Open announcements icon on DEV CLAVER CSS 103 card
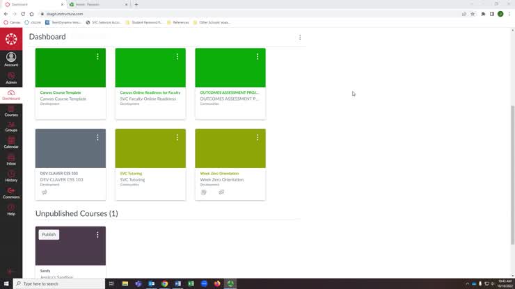This screenshot has height=289, width=515. (45, 192)
